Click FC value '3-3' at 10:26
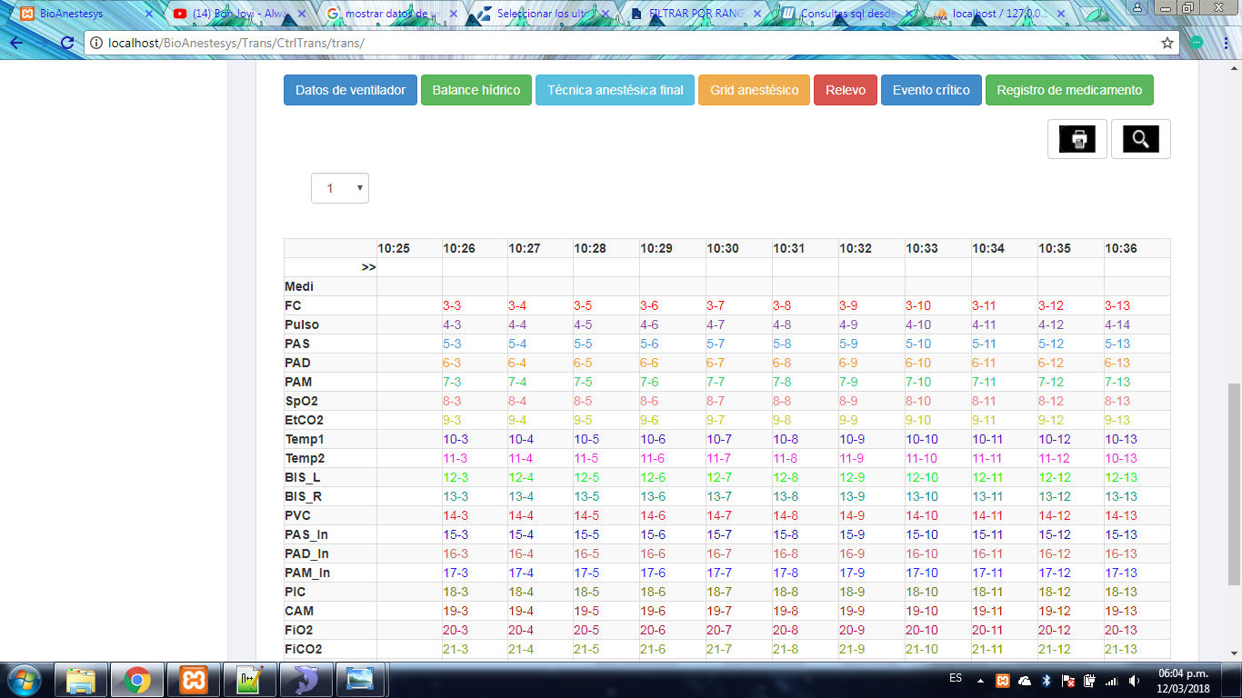This screenshot has height=698, width=1242. 452,305
